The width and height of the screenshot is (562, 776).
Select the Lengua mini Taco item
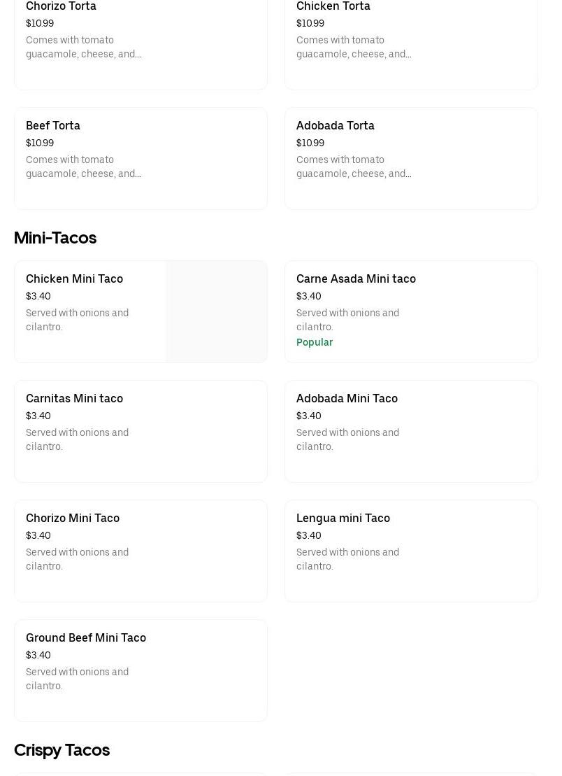pos(410,551)
